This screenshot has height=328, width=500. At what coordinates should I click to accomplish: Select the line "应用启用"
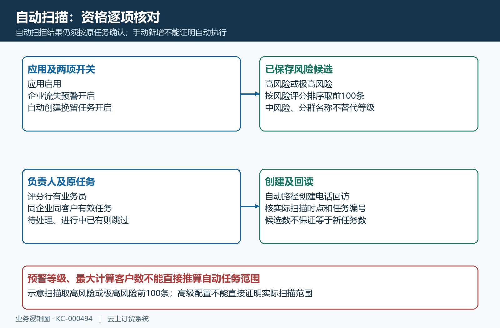click(x=44, y=84)
